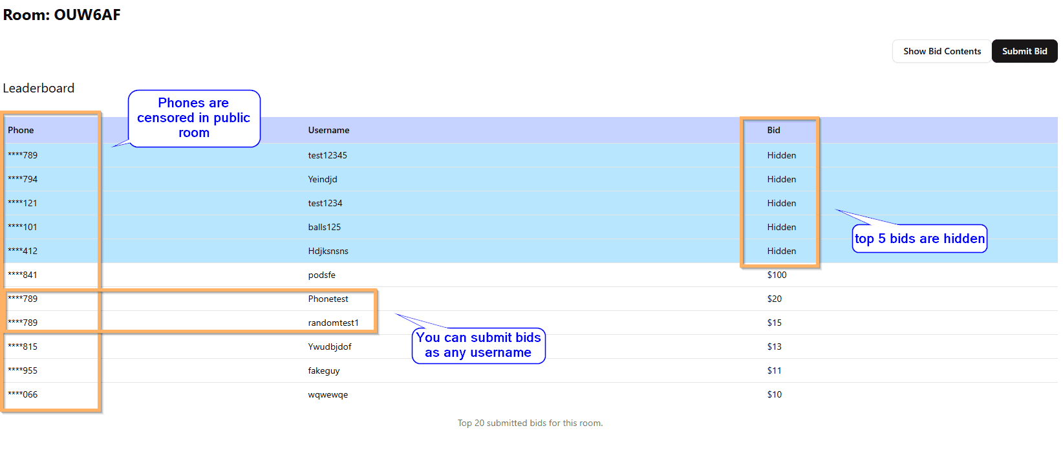Click the Leaderboard heading
This screenshot has height=459, width=1063.
pyautogui.click(x=39, y=88)
